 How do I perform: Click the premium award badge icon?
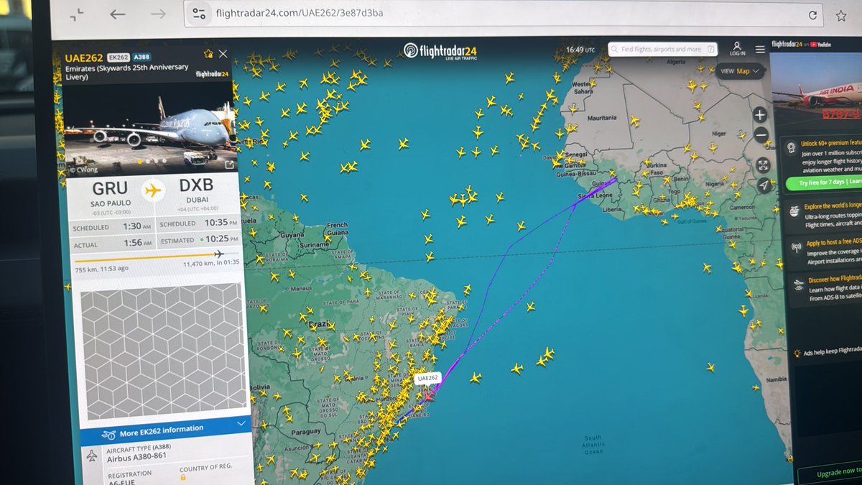(791, 147)
